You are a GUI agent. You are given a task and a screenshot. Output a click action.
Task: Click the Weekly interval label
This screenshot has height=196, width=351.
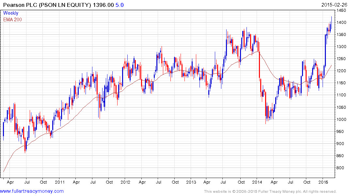(x=11, y=13)
